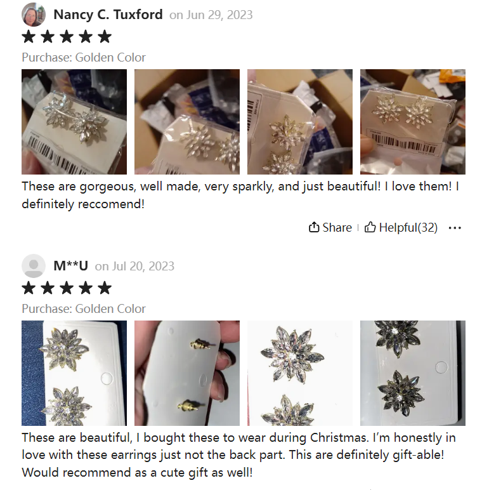Click Nancy's five-star rating
482x490 pixels.
coord(67,37)
